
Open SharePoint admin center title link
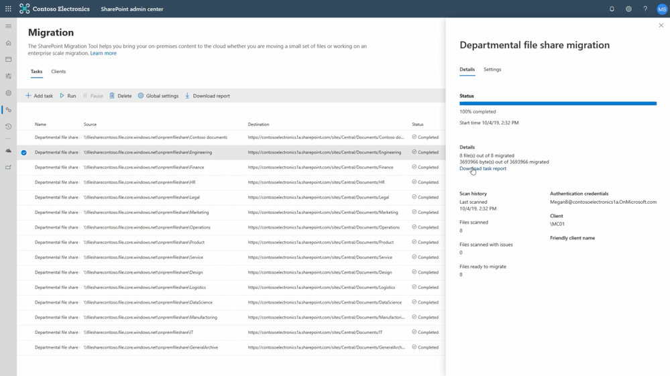[132, 9]
